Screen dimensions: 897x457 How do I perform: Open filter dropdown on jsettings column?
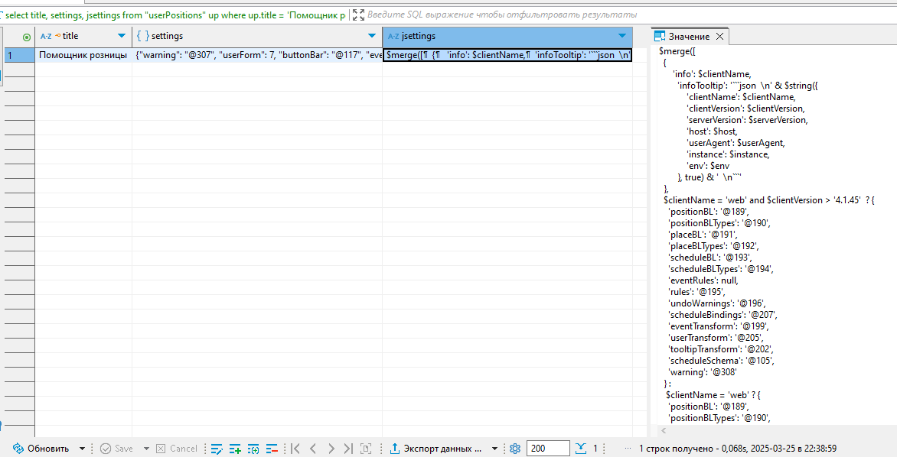(622, 36)
